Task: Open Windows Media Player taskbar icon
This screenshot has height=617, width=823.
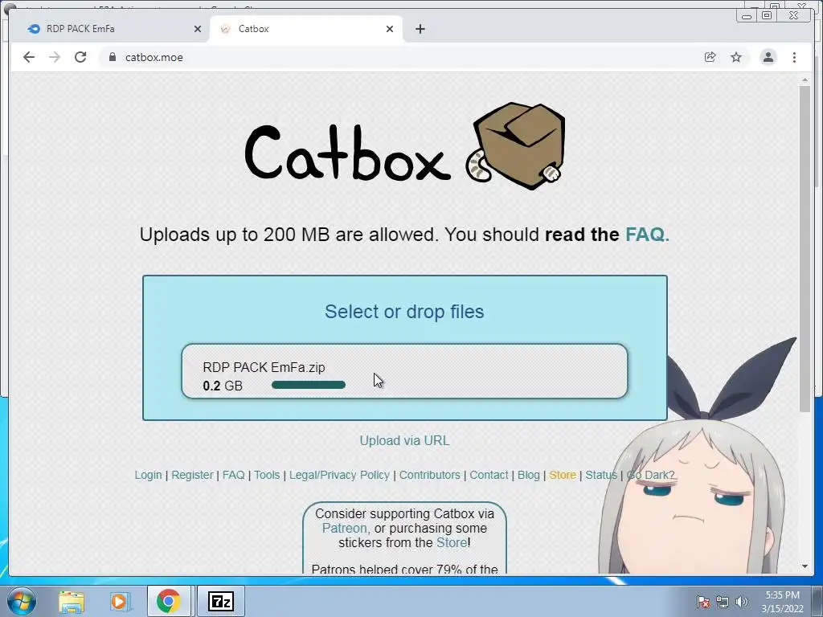Action: [x=119, y=602]
